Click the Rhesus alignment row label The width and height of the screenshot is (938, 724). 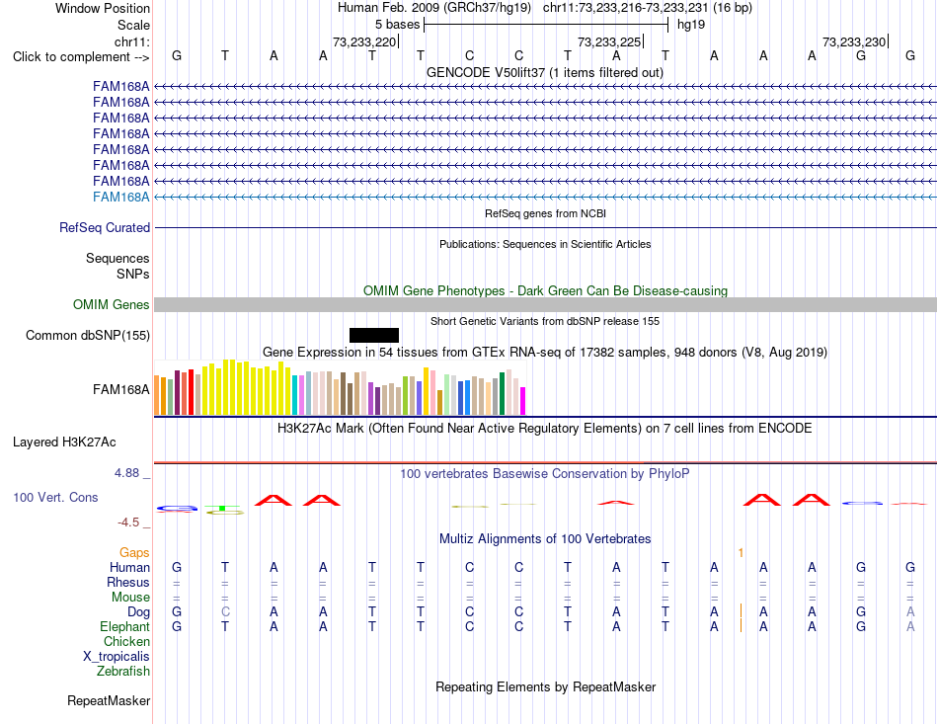point(128,582)
